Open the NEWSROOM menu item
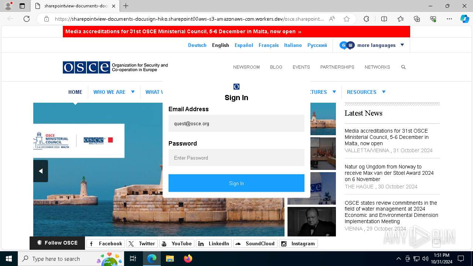Viewport: 473px width, 266px height. tap(246, 67)
